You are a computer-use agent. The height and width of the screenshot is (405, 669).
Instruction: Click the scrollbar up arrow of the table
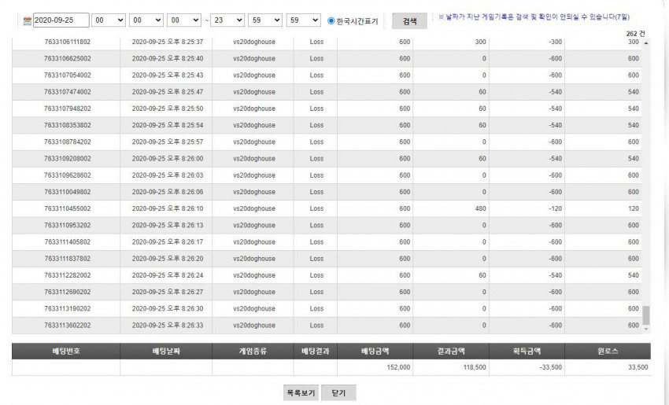point(646,43)
